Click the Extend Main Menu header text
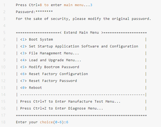Screen dimensions: 161x127 pyautogui.click(x=81, y=32)
